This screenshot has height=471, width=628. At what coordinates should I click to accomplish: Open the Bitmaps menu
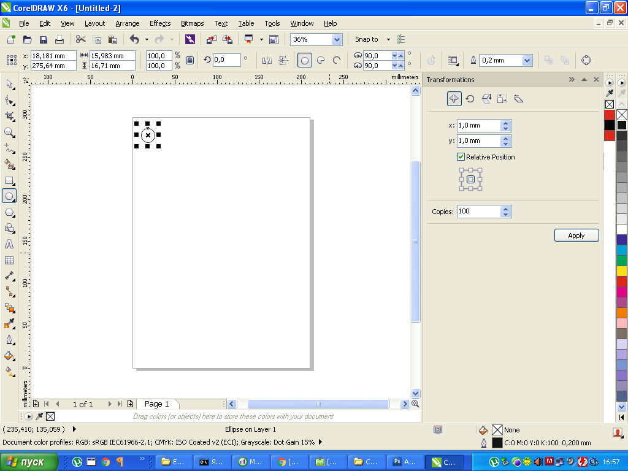(x=192, y=23)
